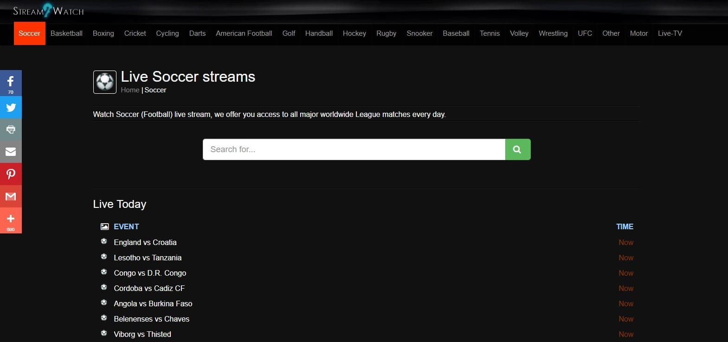The image size is (728, 342).
Task: Open Cordoba vs Cadiz CF match
Action: (x=149, y=288)
